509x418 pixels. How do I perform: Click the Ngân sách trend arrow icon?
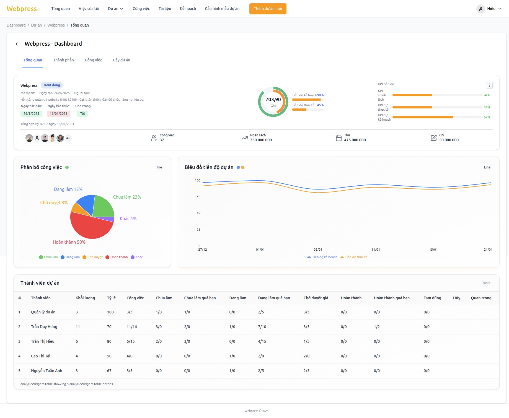[x=244, y=138]
